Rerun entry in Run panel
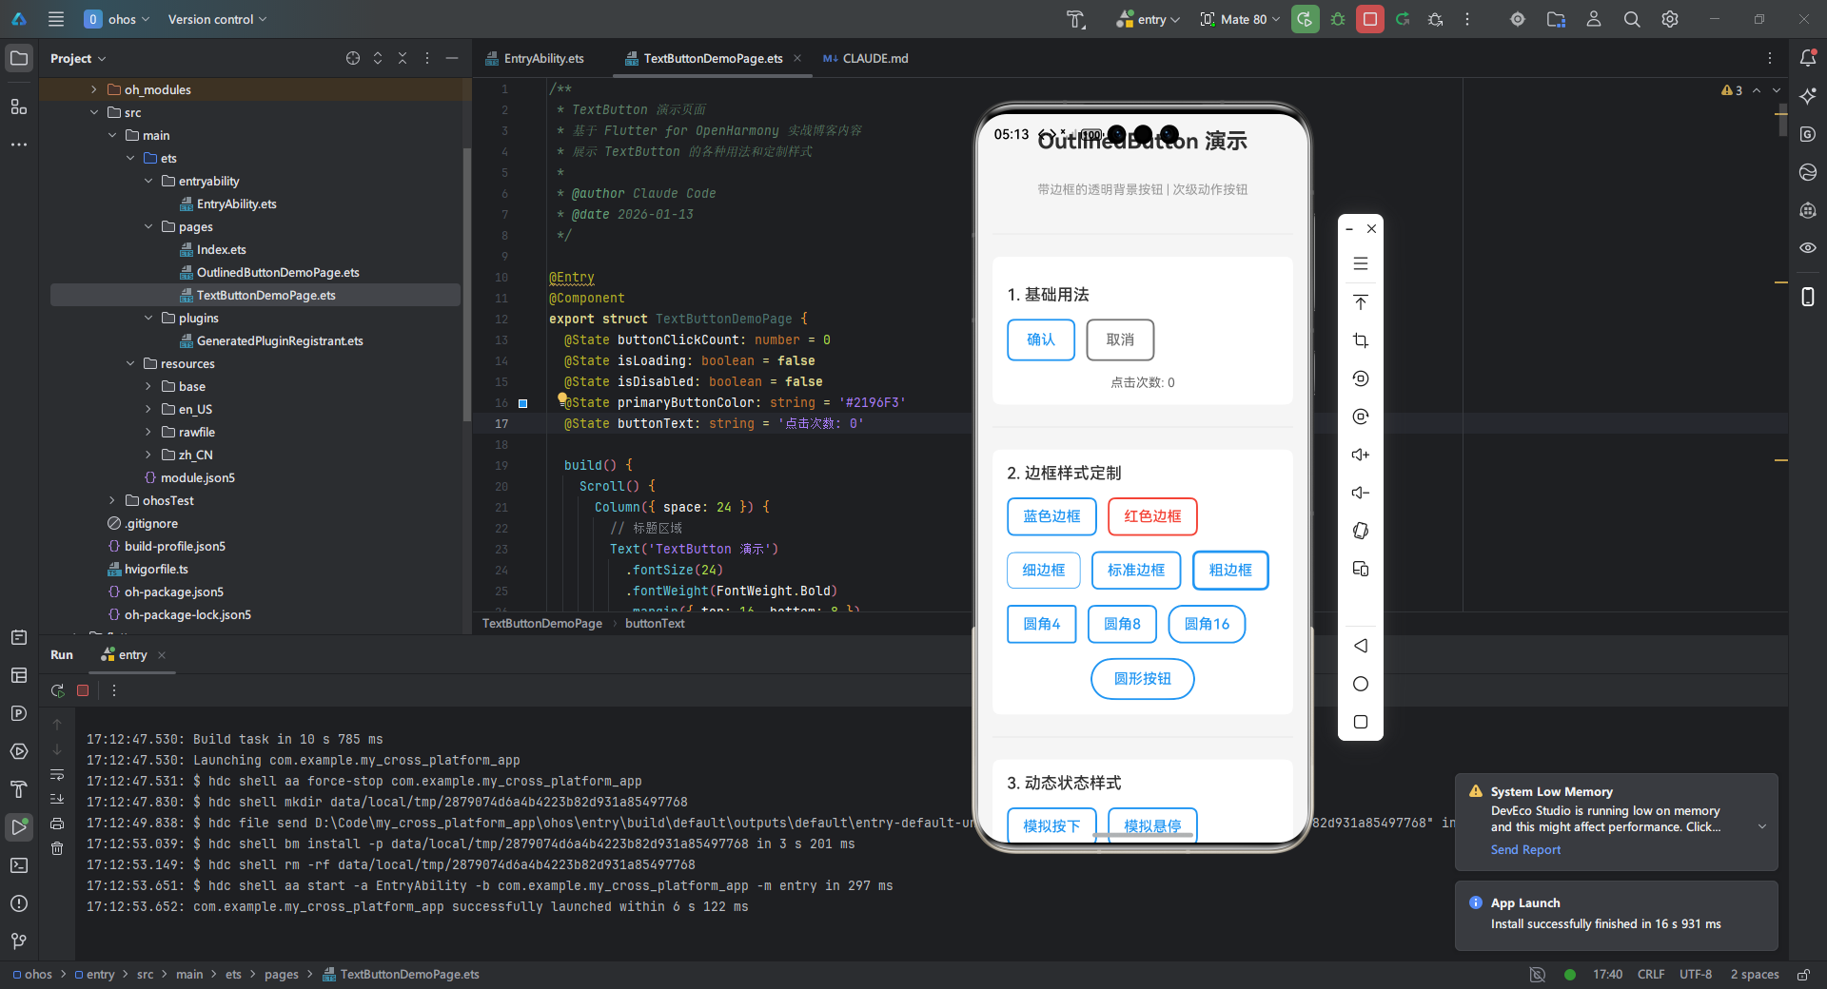The width and height of the screenshot is (1827, 989). pyautogui.click(x=58, y=690)
